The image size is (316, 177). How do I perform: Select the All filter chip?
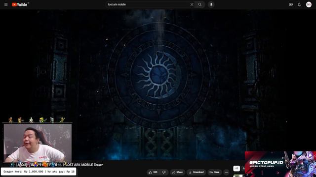click(237, 168)
